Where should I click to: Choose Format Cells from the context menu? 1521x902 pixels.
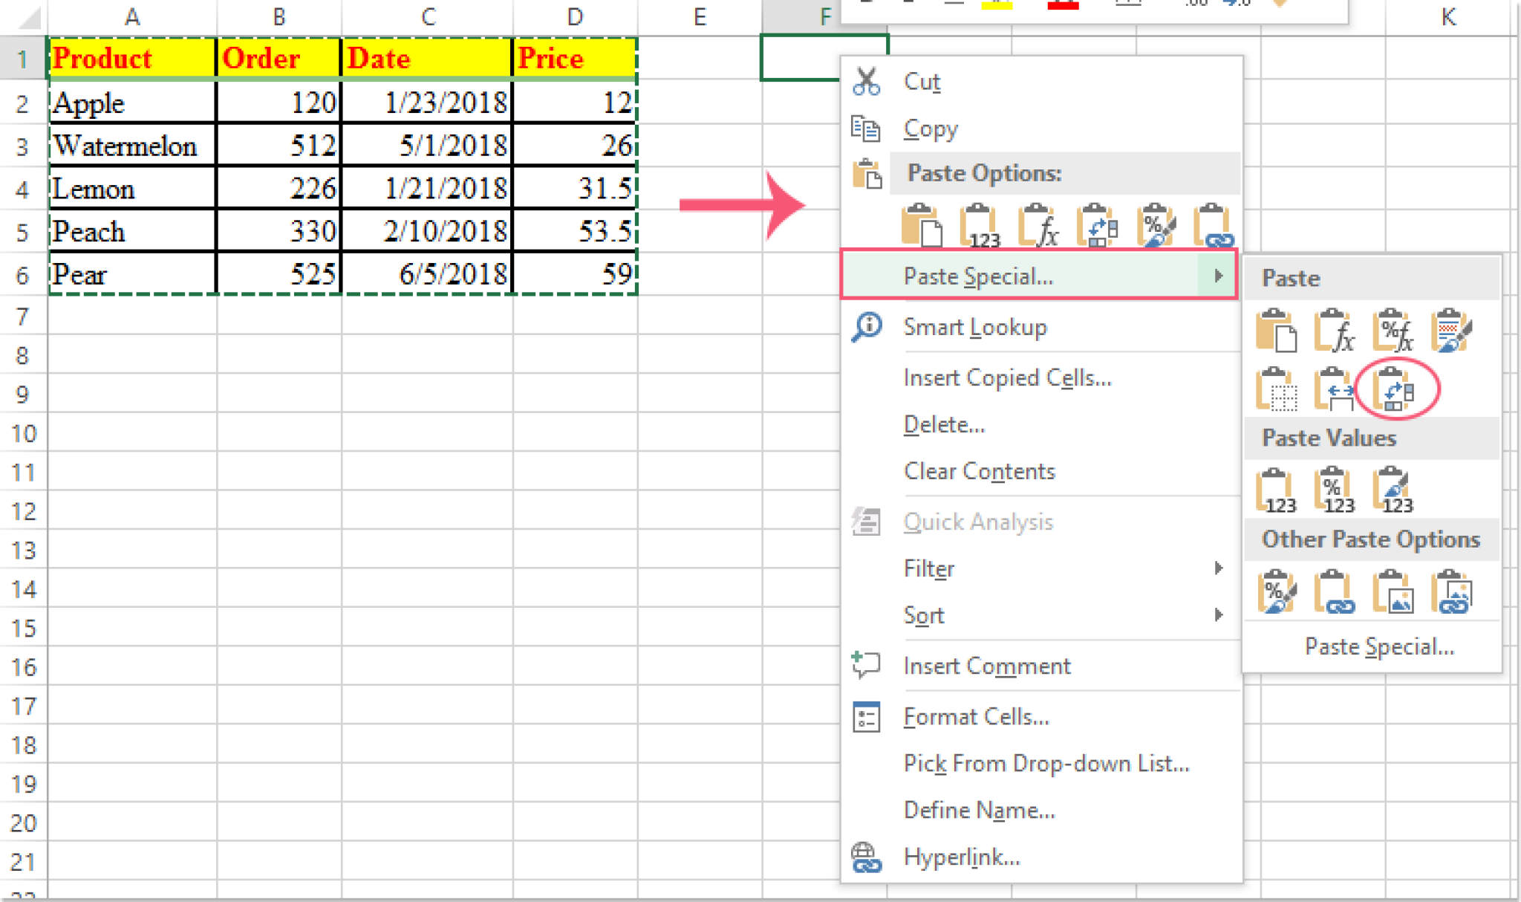(x=977, y=716)
